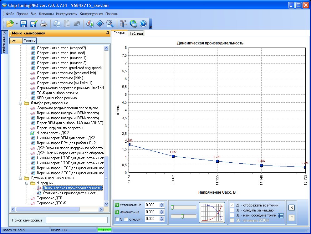Screen dimensions: 311x234
Task: Click the printer icon in the toolbar
Action: coord(44,23)
